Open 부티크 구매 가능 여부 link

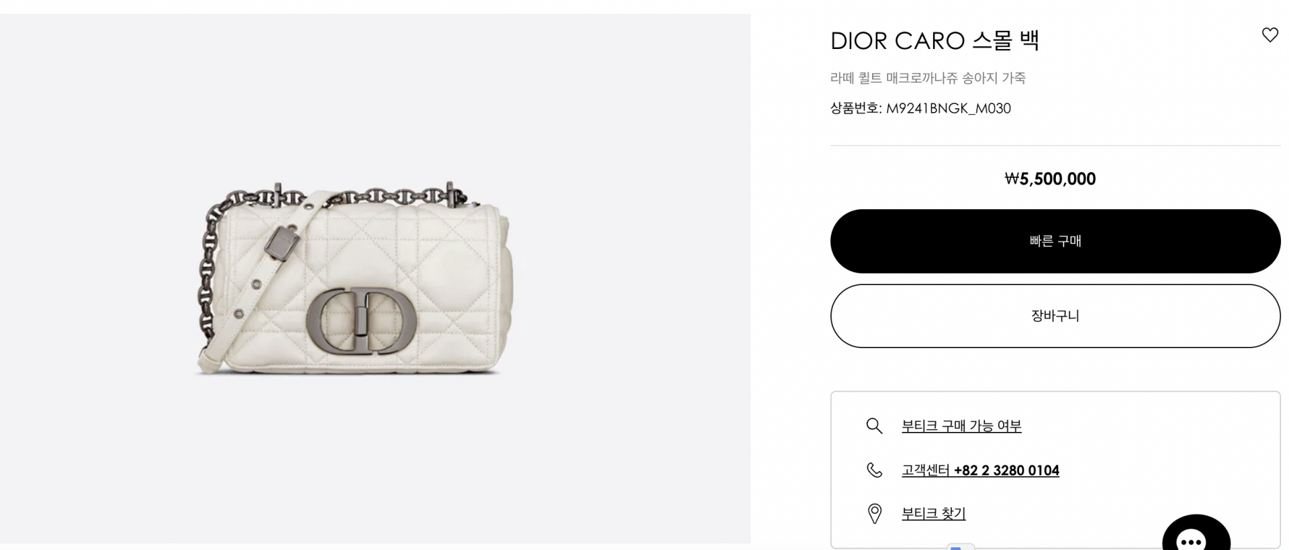tap(961, 426)
